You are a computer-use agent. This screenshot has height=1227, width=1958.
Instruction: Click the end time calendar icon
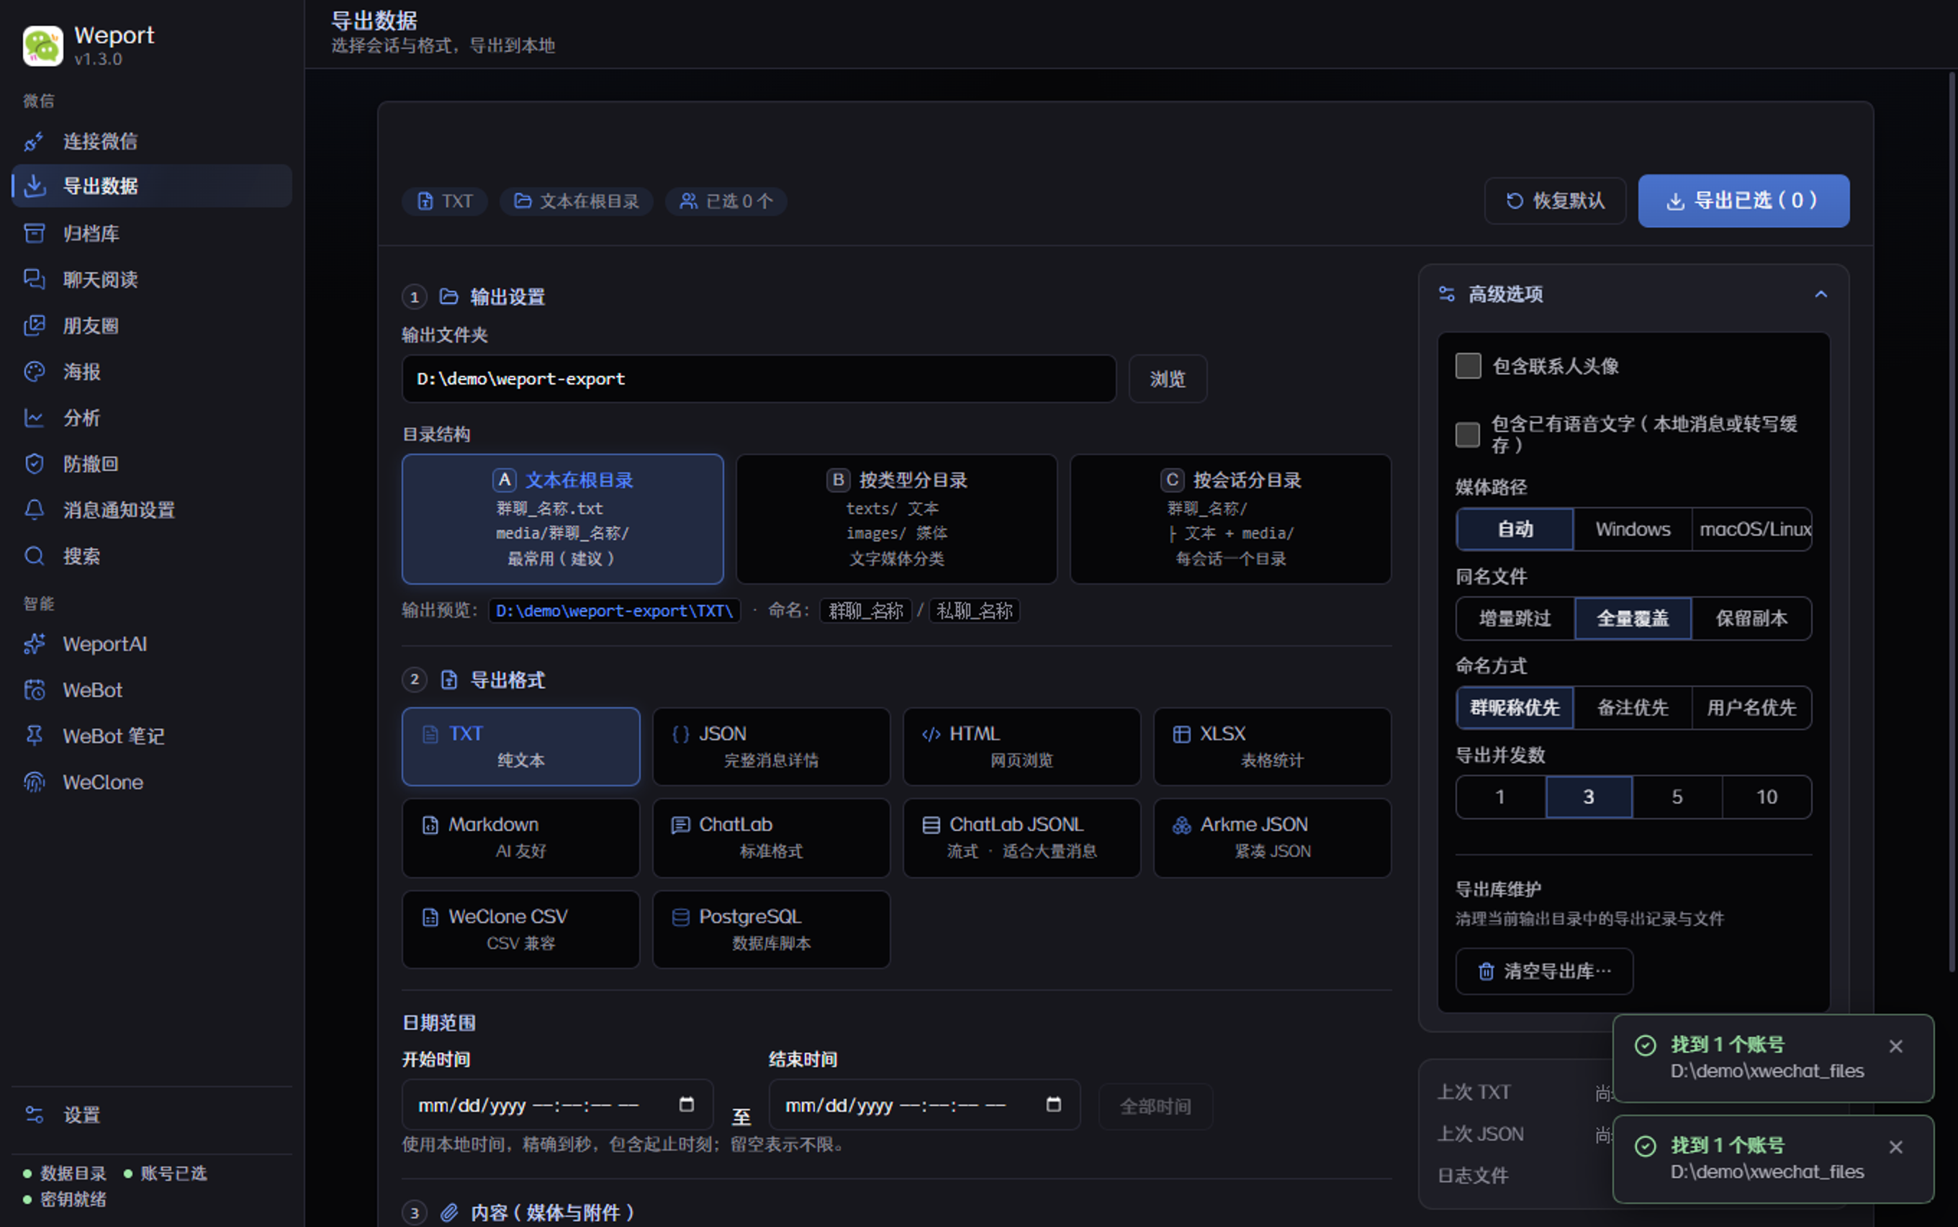tap(1054, 1105)
